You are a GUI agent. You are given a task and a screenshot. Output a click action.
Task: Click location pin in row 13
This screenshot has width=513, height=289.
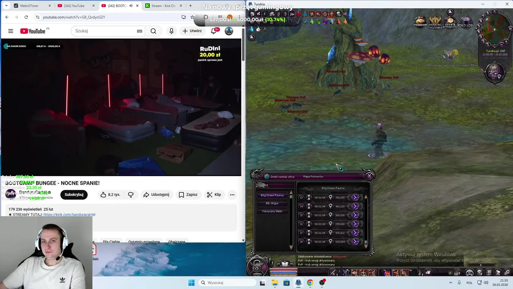[331, 197]
